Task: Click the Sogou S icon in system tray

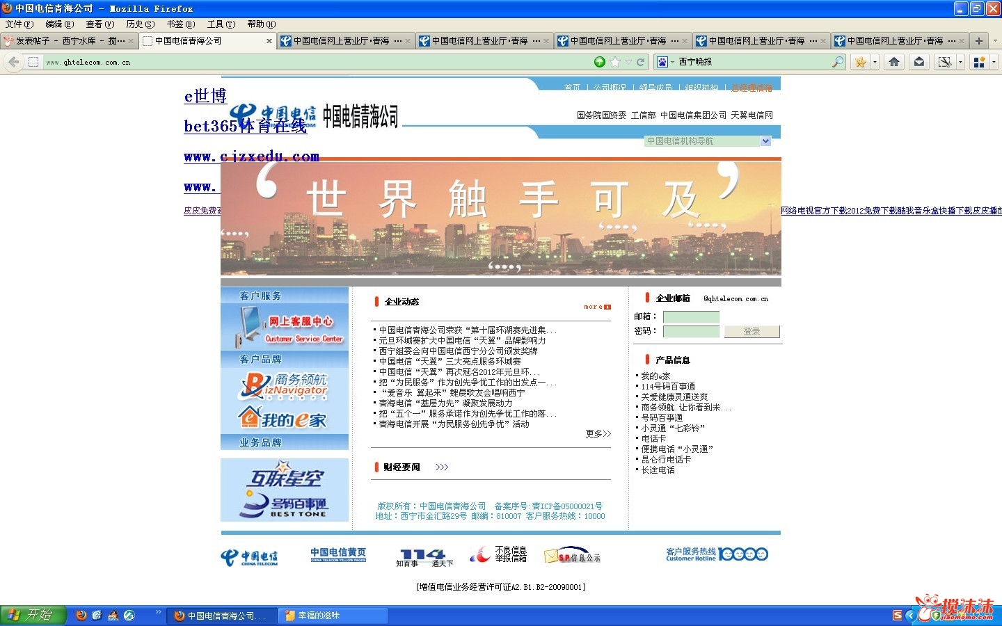Action: tap(898, 616)
